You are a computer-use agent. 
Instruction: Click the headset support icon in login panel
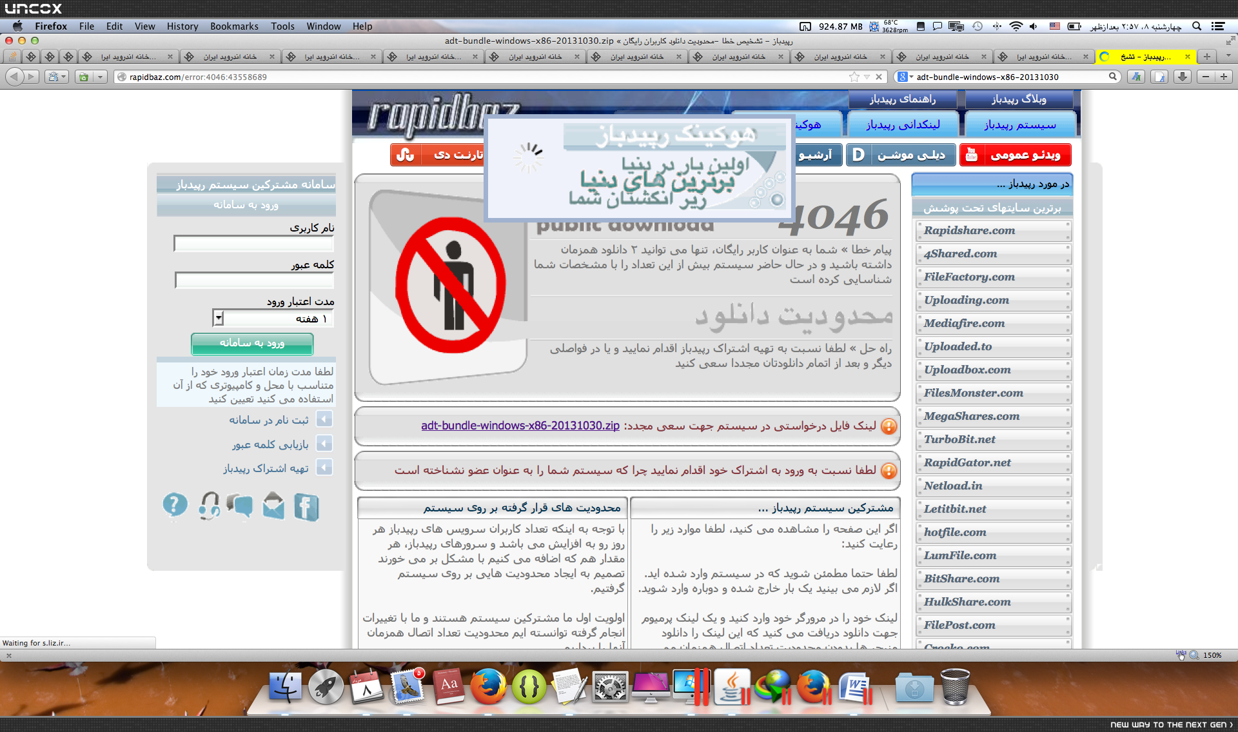click(209, 506)
